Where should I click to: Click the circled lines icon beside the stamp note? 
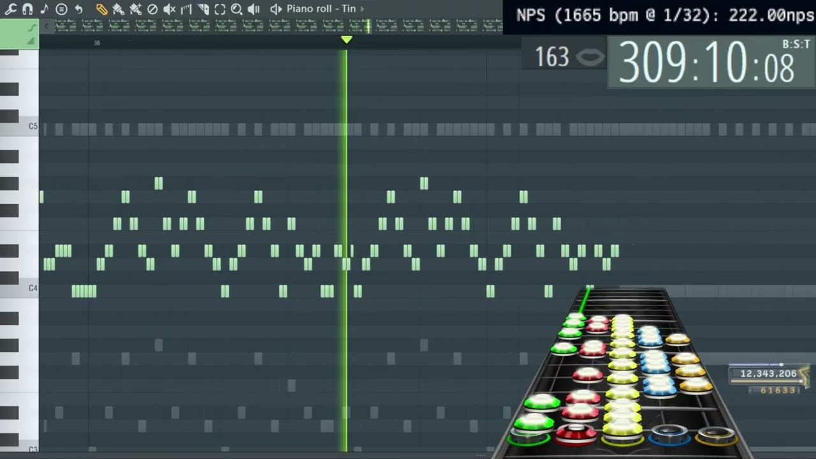click(x=61, y=9)
